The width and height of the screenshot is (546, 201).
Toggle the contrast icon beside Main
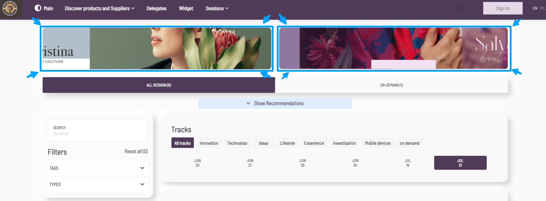pyautogui.click(x=38, y=8)
